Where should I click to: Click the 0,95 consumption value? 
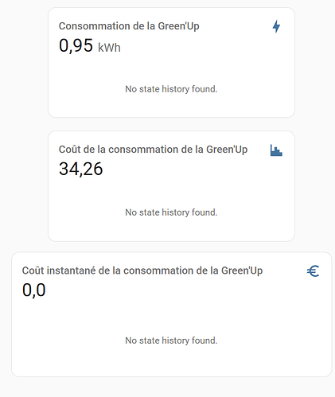pos(76,45)
